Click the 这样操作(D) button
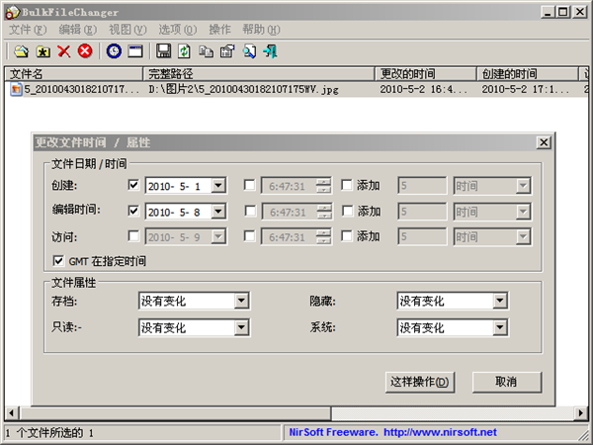The image size is (593, 445). coord(420,382)
